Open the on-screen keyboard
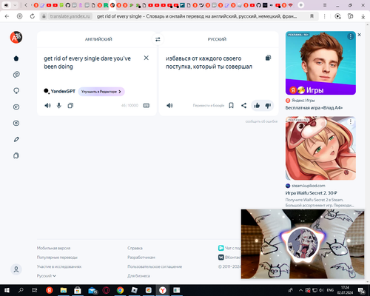The image size is (370, 296). [x=147, y=106]
